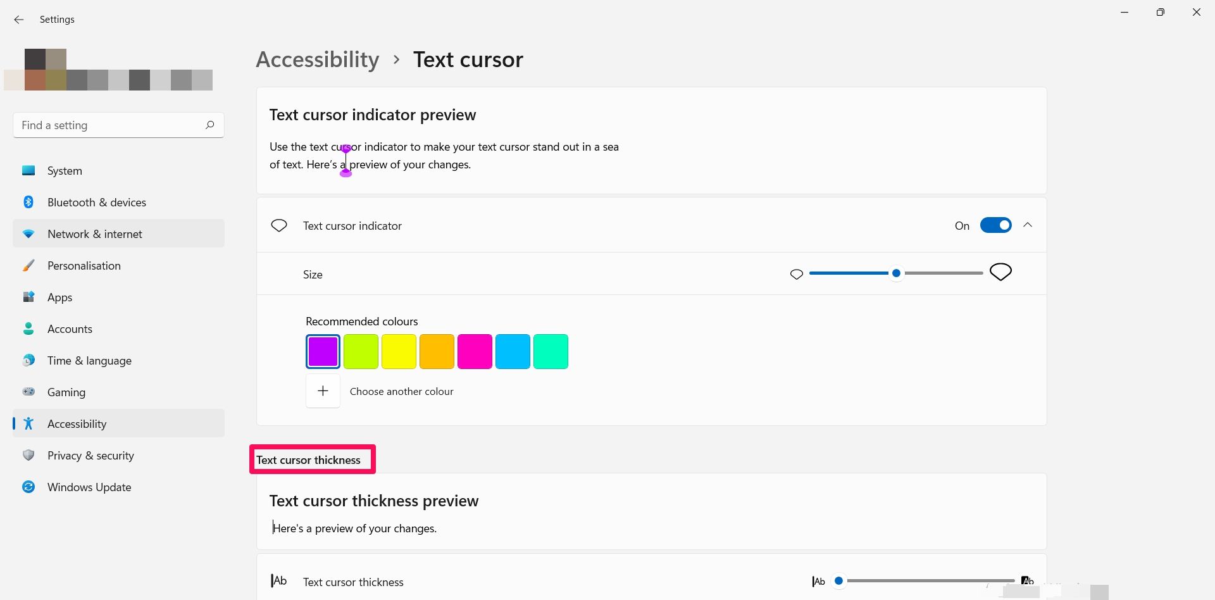Screen dimensions: 1215x600
Task: Click the Privacy & security shield icon
Action: click(x=28, y=455)
